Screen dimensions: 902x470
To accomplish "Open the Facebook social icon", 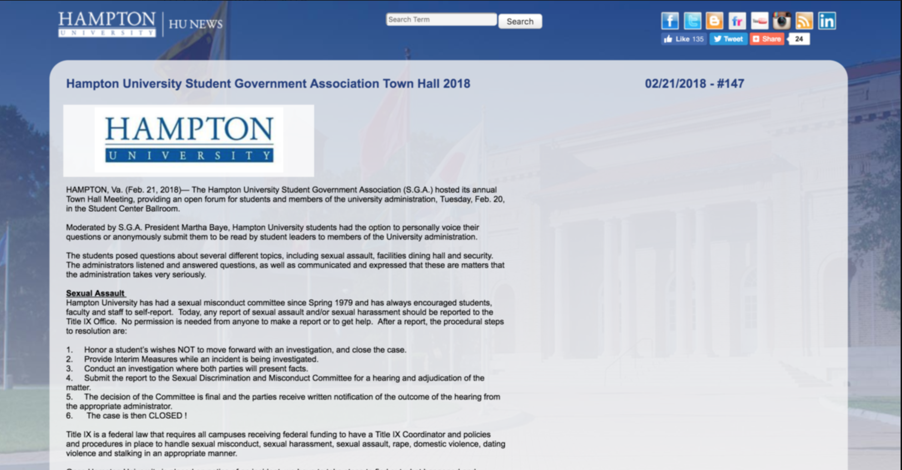I will pyautogui.click(x=670, y=21).
